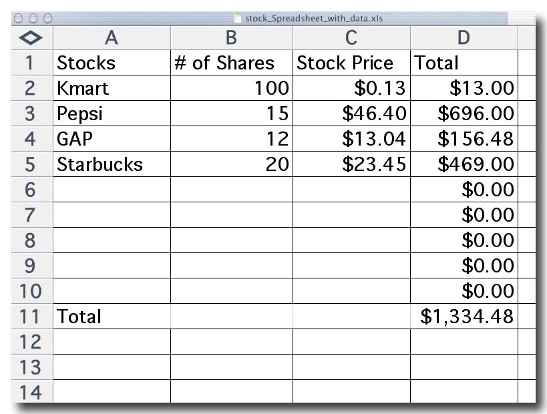Click the select-all diamond corner icon
This screenshot has width=547, height=414.
click(x=31, y=37)
